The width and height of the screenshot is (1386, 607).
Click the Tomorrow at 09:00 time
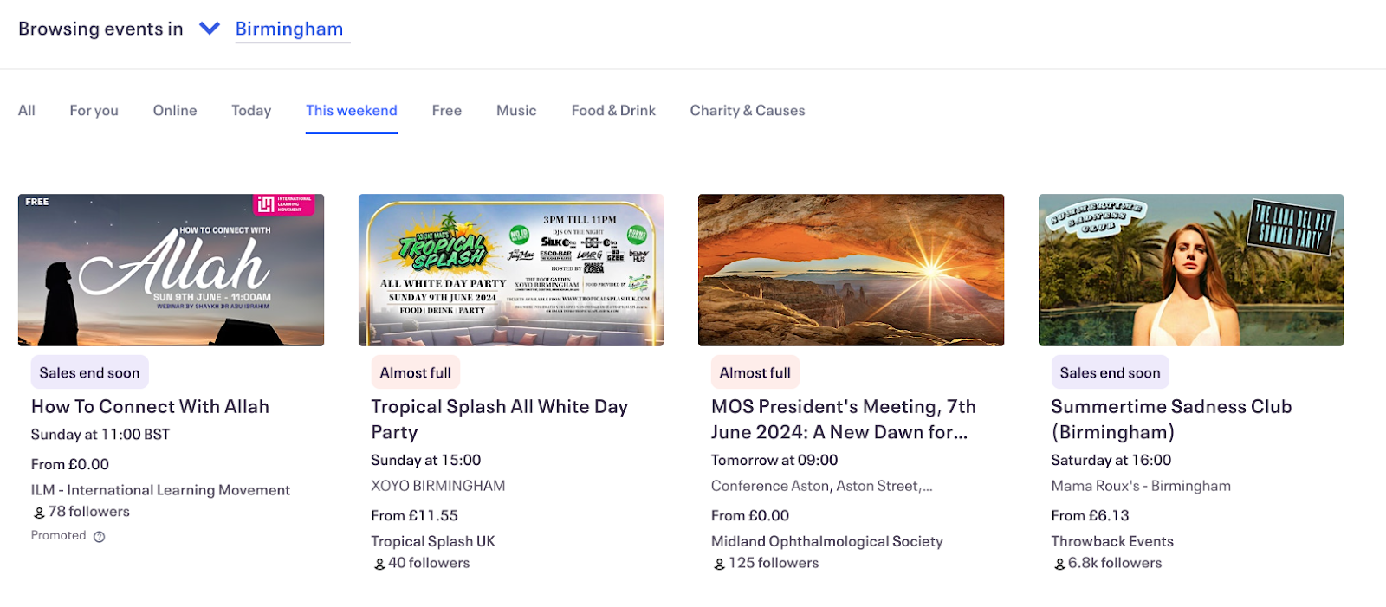[774, 461]
